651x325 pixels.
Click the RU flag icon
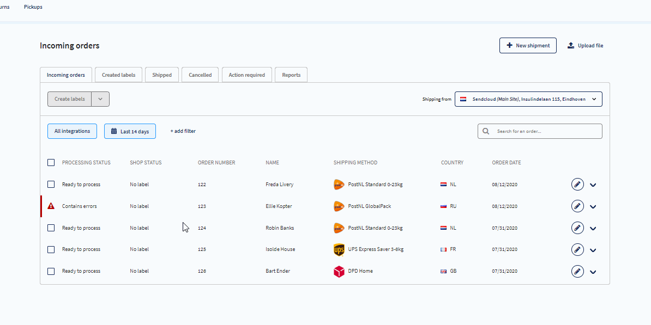click(443, 206)
